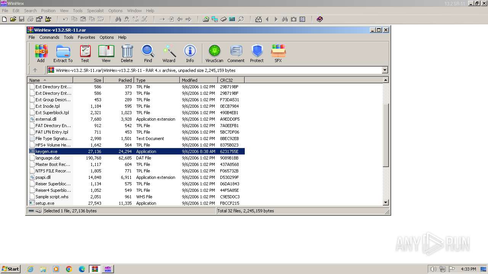The width and height of the screenshot is (488, 274).
Task: Click WinHex binoculars Find Text icon
Action: point(118,19)
